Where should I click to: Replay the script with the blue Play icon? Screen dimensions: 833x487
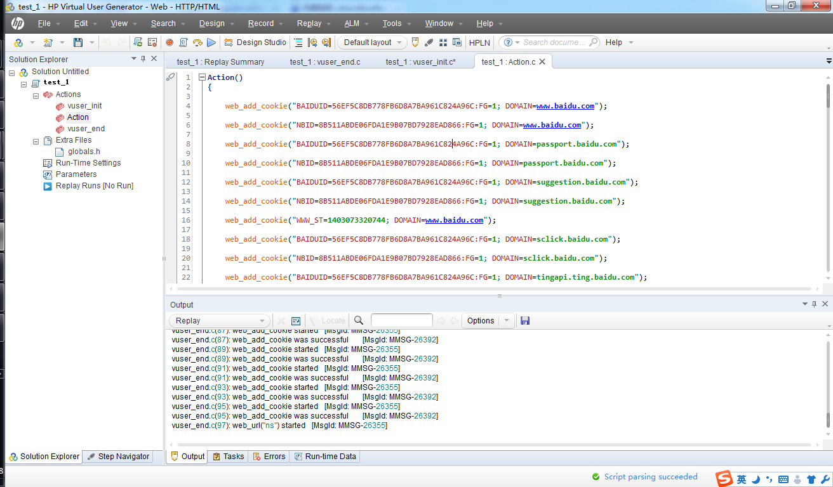click(x=211, y=42)
